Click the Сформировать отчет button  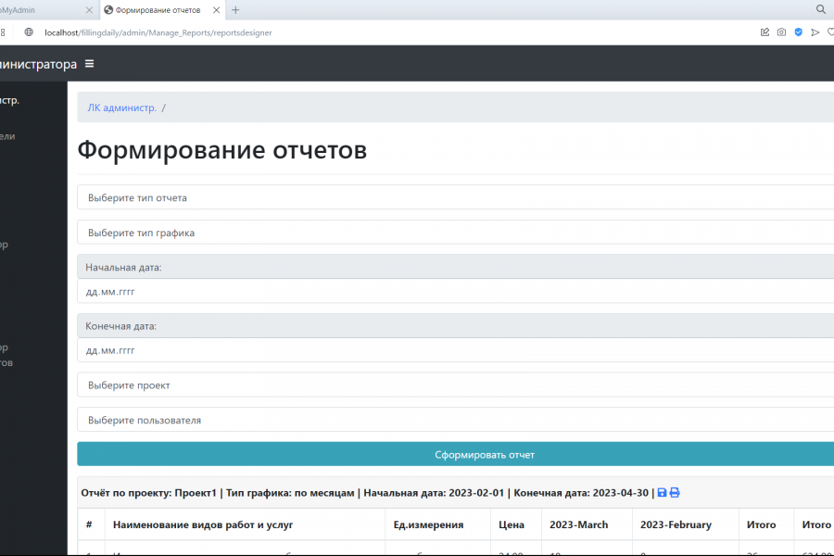[455, 455]
